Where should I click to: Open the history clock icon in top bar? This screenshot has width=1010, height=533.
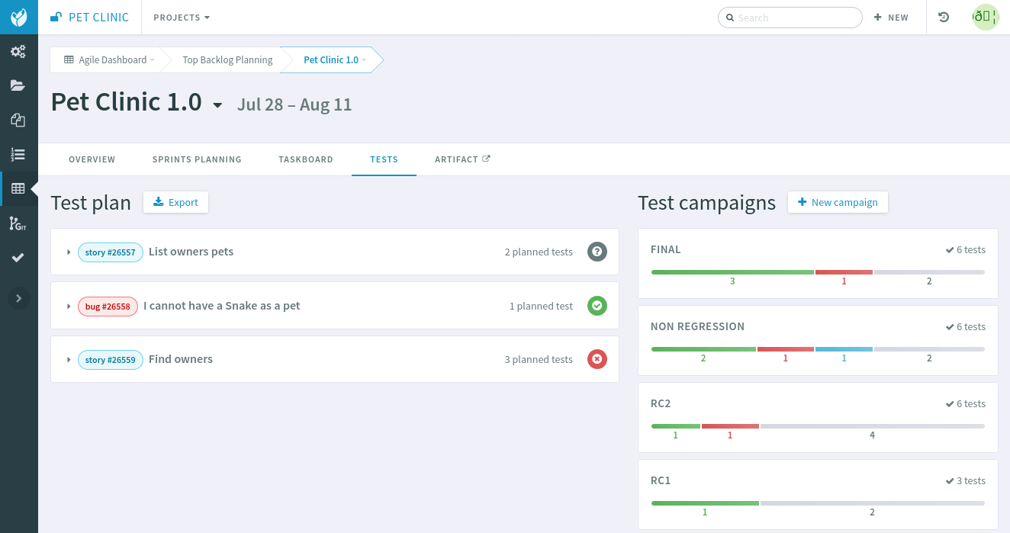[x=944, y=17]
